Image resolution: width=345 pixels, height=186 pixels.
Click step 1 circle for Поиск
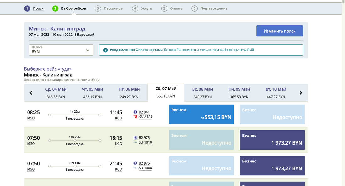coord(27,8)
